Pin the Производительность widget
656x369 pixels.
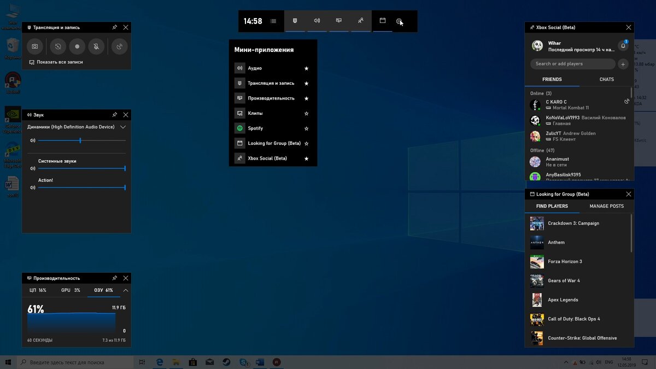click(114, 278)
